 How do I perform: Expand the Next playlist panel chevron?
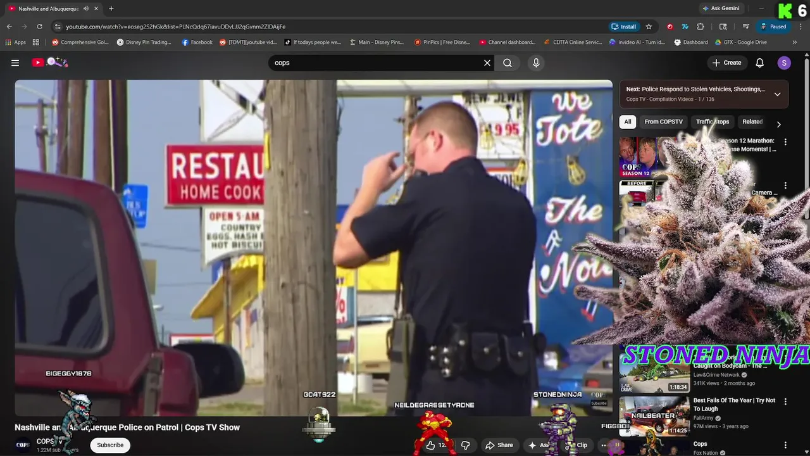coord(778,94)
